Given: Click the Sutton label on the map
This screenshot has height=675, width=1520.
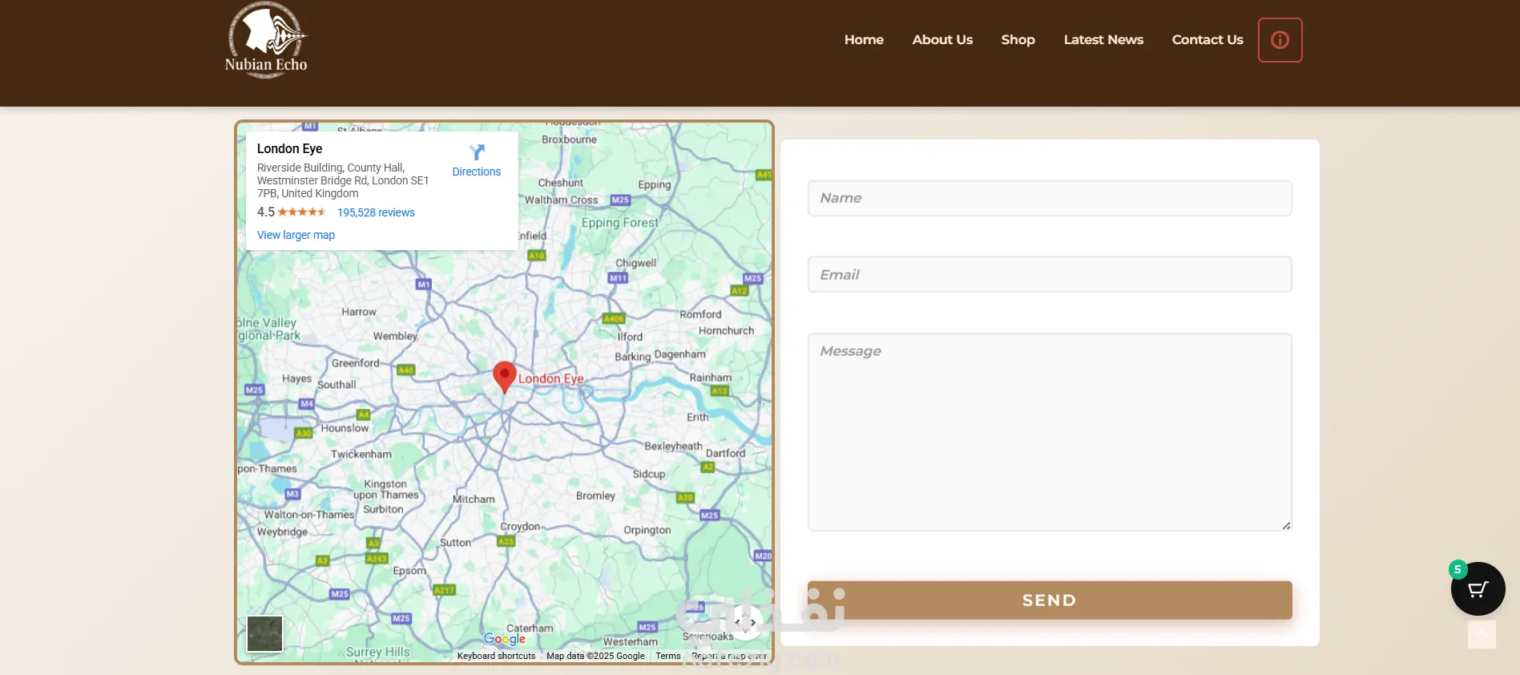Looking at the screenshot, I should click(455, 543).
